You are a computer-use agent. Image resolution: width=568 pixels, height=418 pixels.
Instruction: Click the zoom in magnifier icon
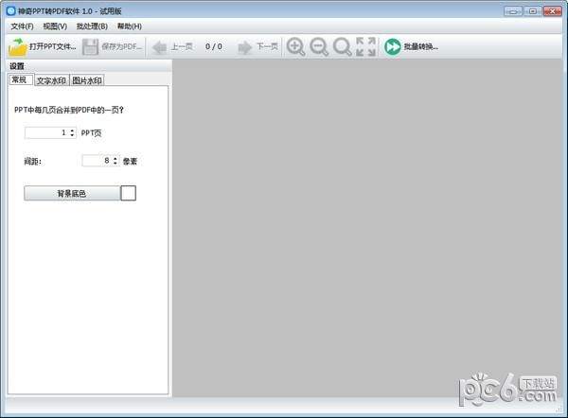pyautogui.click(x=296, y=45)
